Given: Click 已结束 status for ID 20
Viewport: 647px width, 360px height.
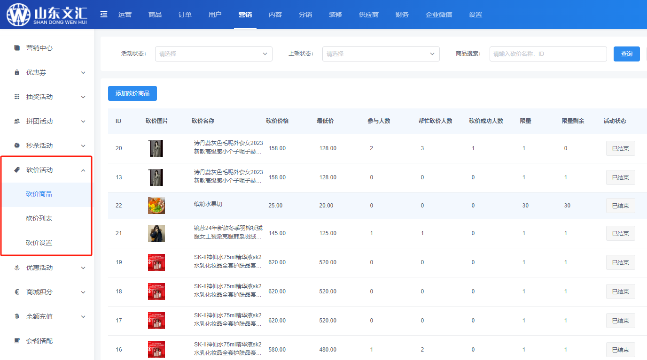Looking at the screenshot, I should [x=621, y=149].
